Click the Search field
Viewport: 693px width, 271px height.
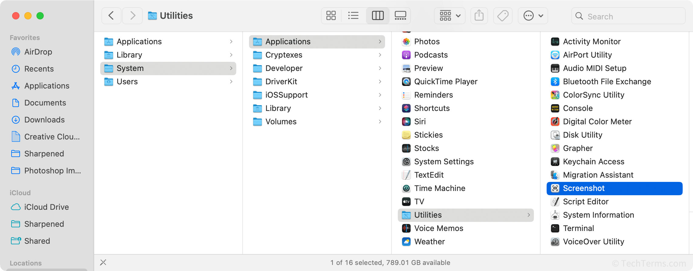(628, 16)
